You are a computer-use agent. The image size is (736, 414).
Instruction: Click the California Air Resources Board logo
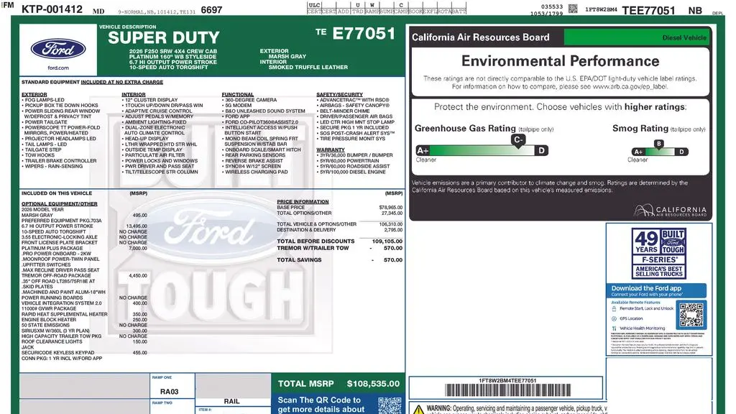click(670, 211)
